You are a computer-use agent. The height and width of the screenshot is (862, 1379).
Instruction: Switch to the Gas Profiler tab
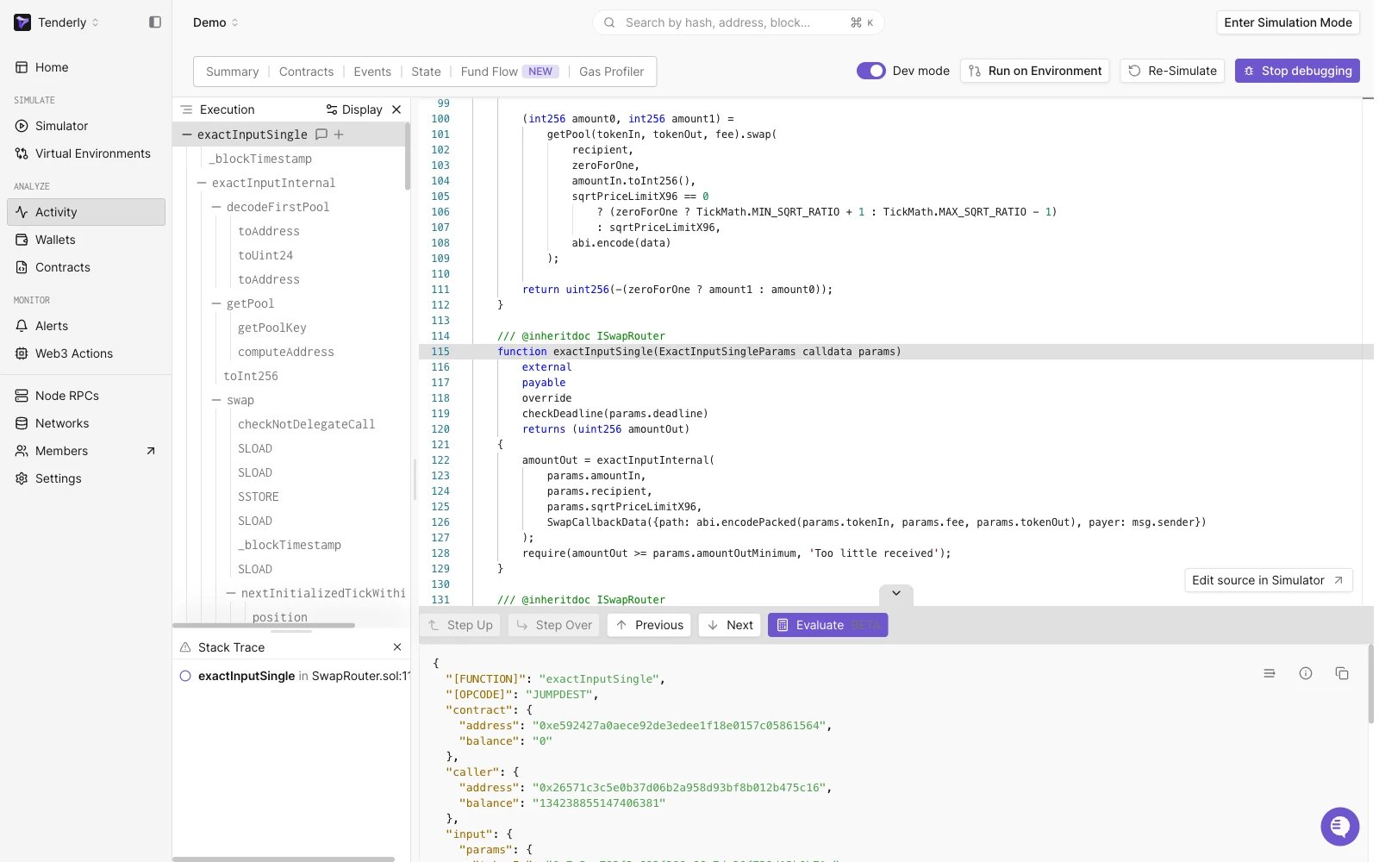pos(611,72)
